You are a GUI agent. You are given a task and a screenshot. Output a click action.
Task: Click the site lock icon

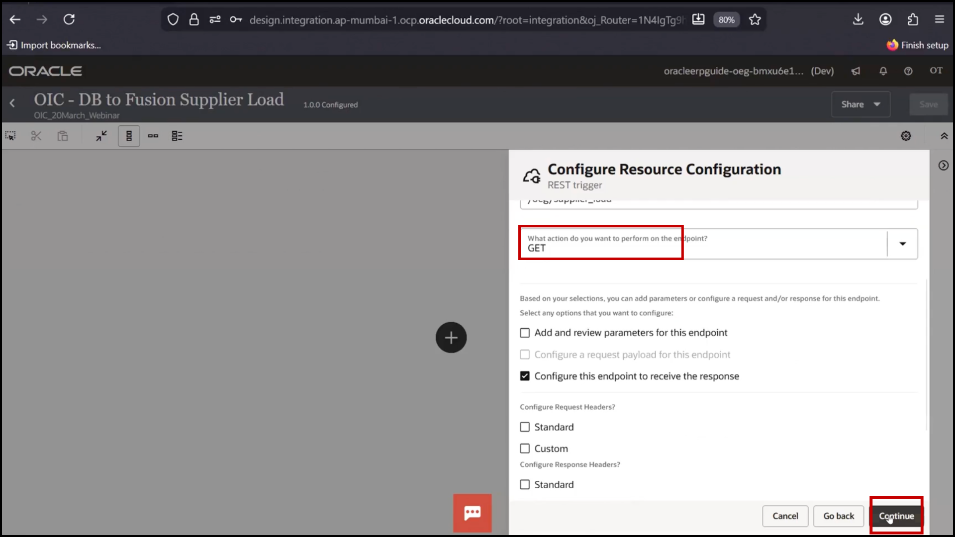[x=194, y=19]
